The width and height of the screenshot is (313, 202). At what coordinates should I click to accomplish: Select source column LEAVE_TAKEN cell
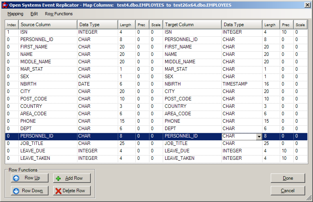point(48,158)
